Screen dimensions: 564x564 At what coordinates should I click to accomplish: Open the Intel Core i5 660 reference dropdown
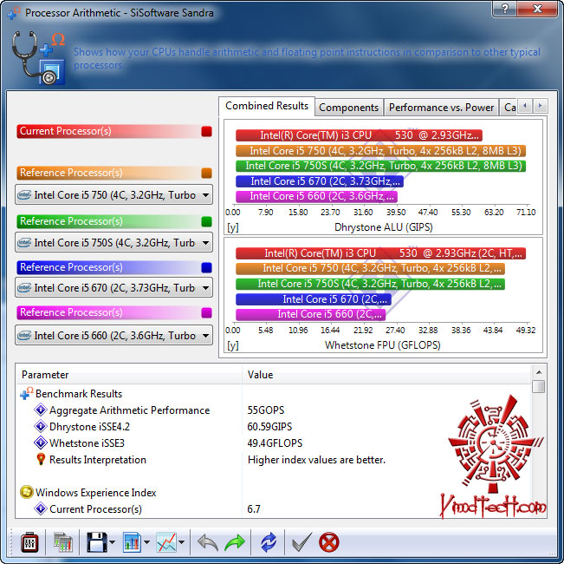(x=113, y=335)
